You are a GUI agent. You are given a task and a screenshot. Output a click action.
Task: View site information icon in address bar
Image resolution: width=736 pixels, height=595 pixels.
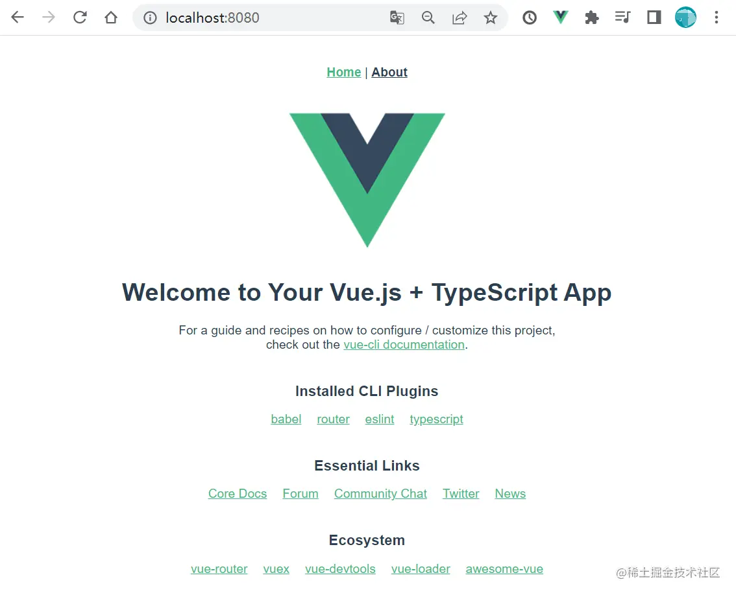[150, 17]
